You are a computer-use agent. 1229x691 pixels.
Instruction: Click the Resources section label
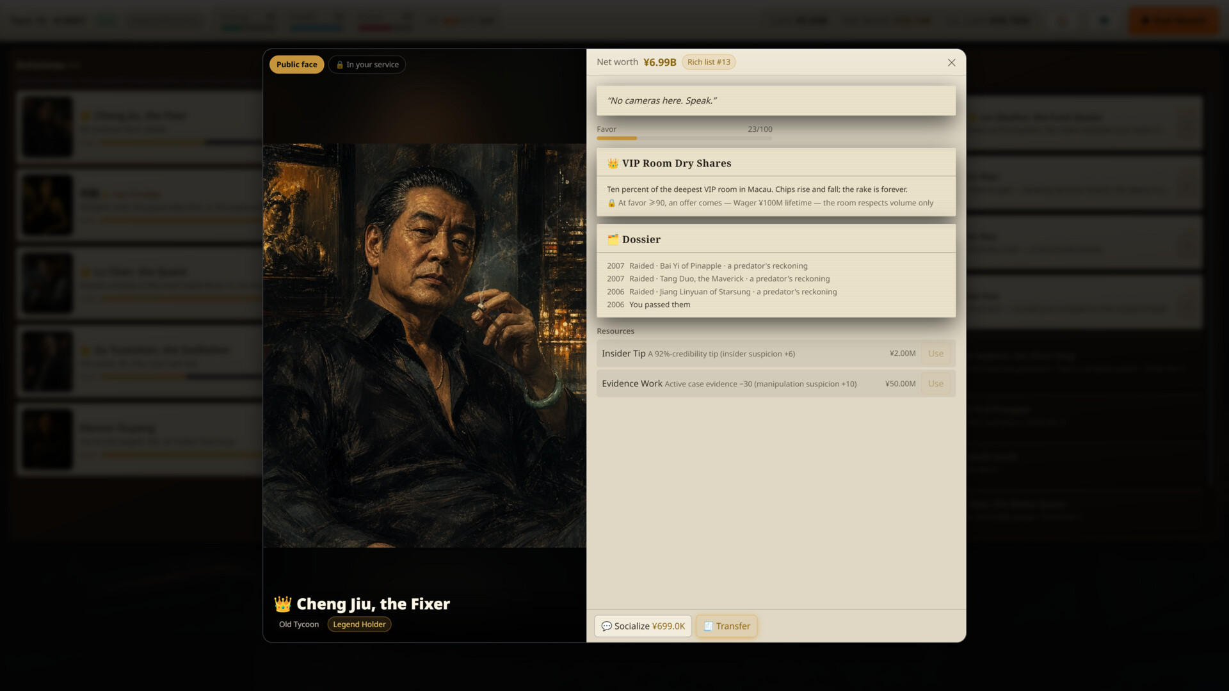615,331
